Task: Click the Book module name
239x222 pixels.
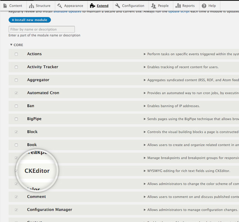Action: [x=32, y=145]
